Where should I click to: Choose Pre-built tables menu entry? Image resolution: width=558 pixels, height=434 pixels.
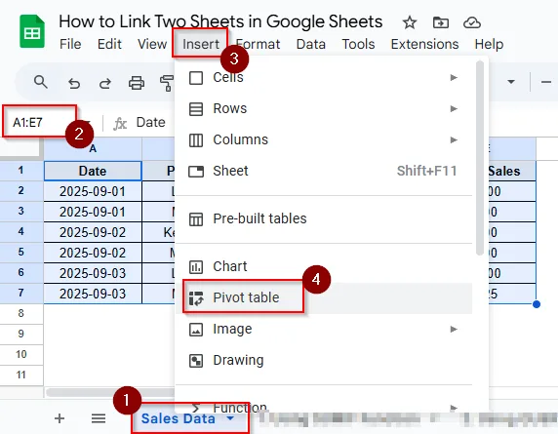tap(324, 219)
